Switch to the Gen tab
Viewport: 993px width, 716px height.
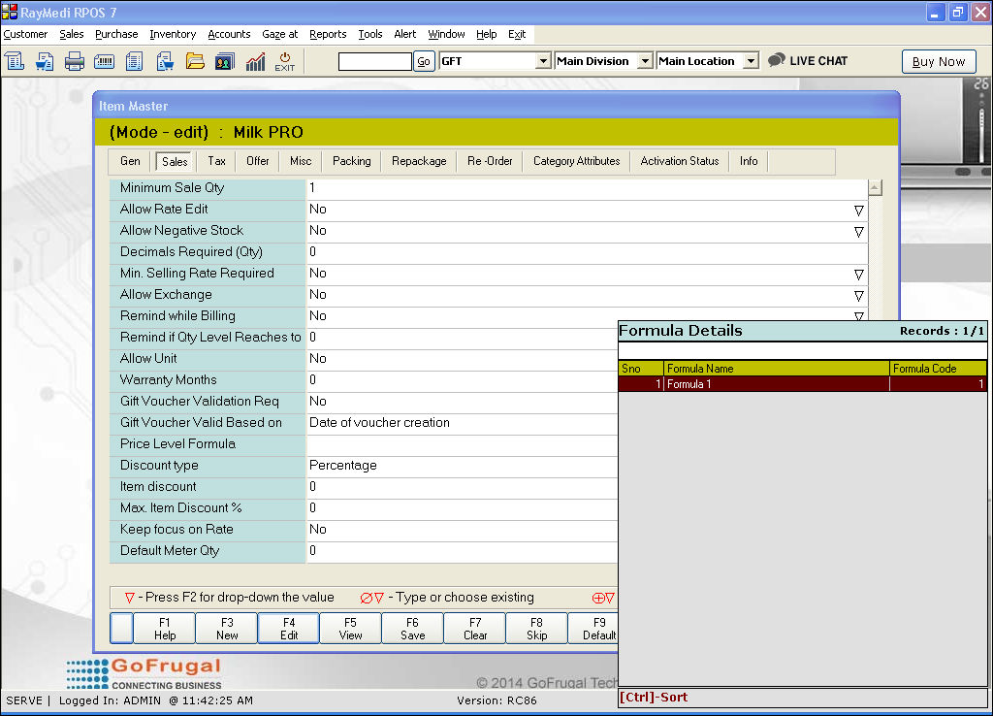pos(131,161)
